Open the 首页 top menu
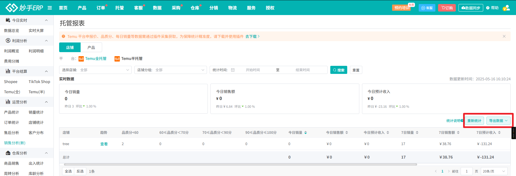 [63, 8]
